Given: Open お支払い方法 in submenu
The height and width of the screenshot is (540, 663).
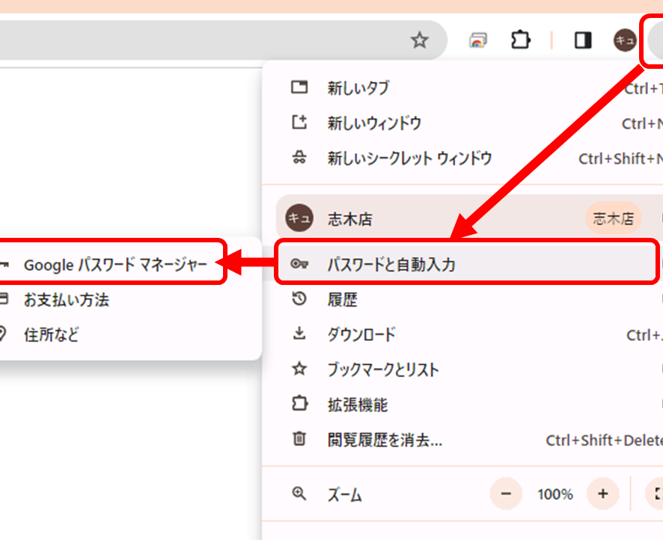Looking at the screenshot, I should (x=66, y=300).
